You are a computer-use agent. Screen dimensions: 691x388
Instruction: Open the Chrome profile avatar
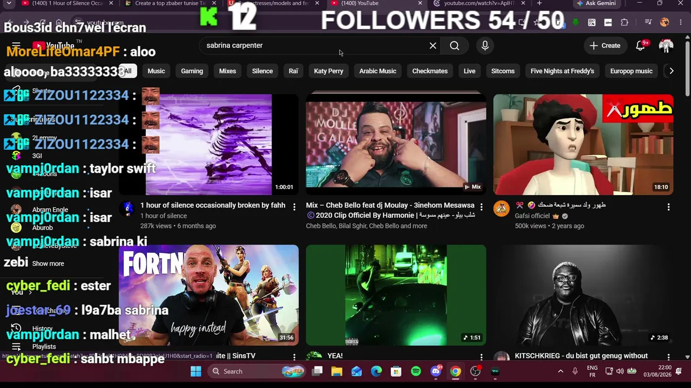(665, 23)
